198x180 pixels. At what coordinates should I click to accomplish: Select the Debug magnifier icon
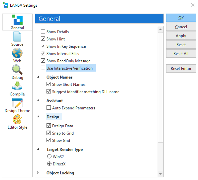17,70
